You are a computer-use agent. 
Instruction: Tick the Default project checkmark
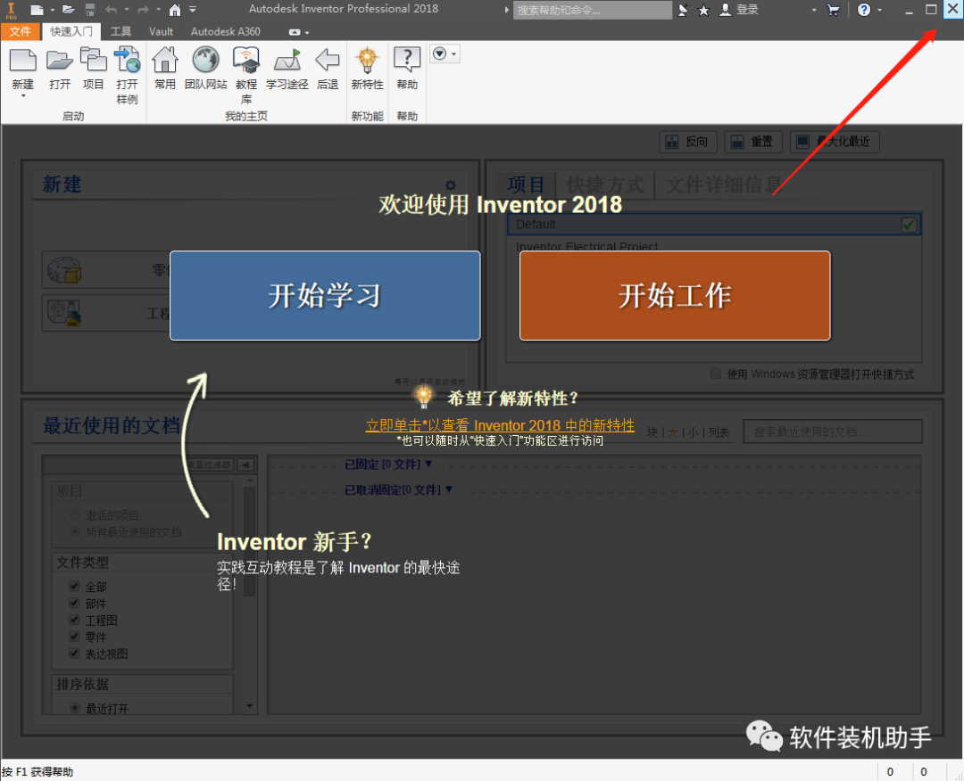[909, 225]
